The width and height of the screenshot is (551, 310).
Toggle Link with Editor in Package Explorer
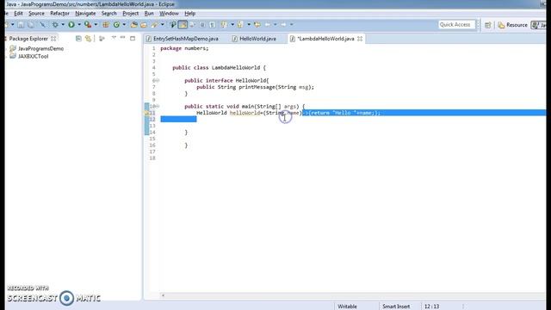(x=88, y=38)
